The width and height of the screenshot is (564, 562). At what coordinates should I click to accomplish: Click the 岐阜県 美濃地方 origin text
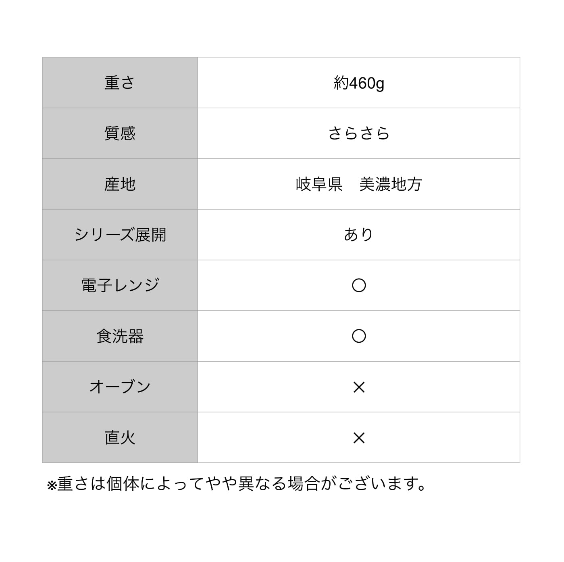(x=358, y=184)
